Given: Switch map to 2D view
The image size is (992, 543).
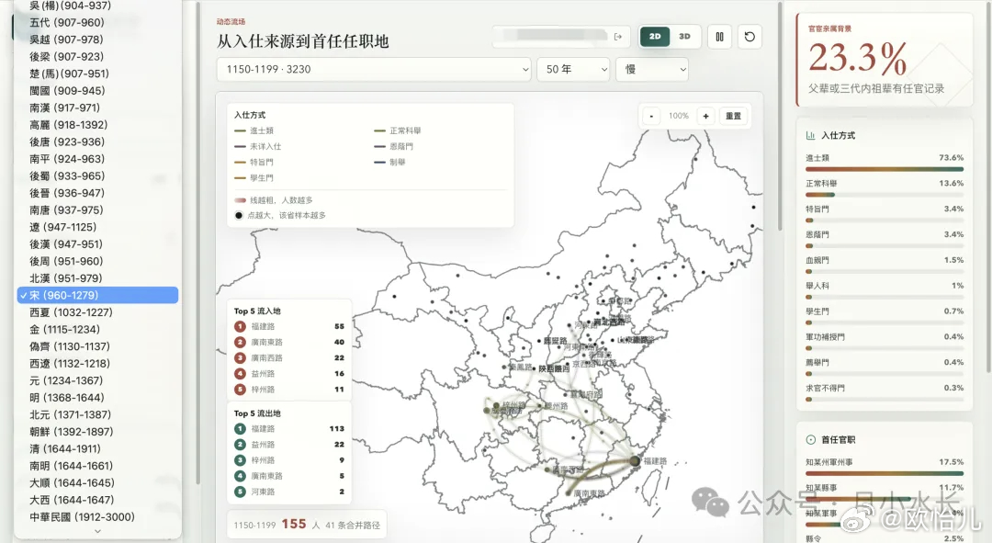Looking at the screenshot, I should coord(655,37).
